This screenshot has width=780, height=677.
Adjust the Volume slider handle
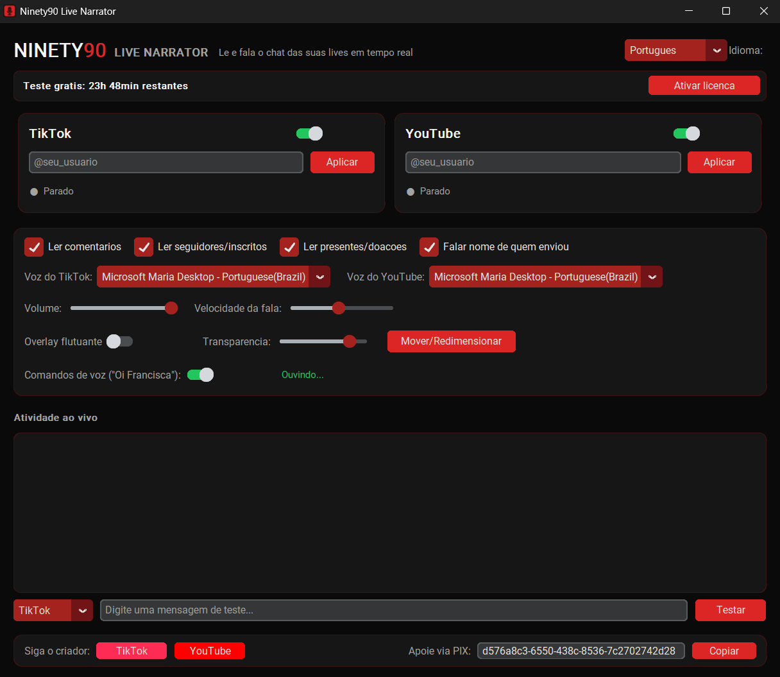pos(171,308)
